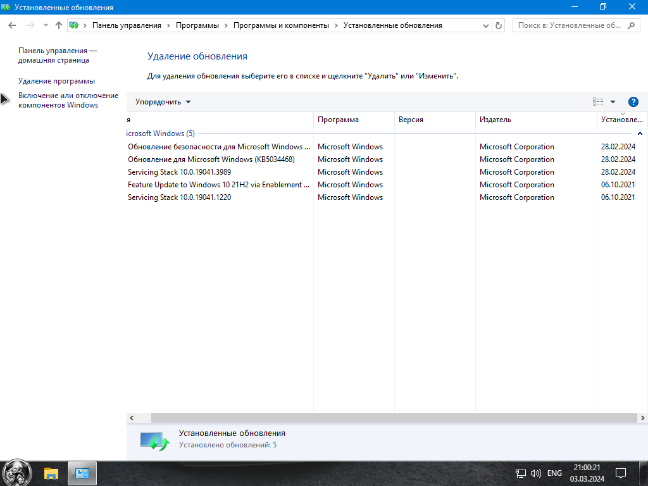Go back using the back arrow
Viewport: 648px width, 486px height.
(x=12, y=25)
